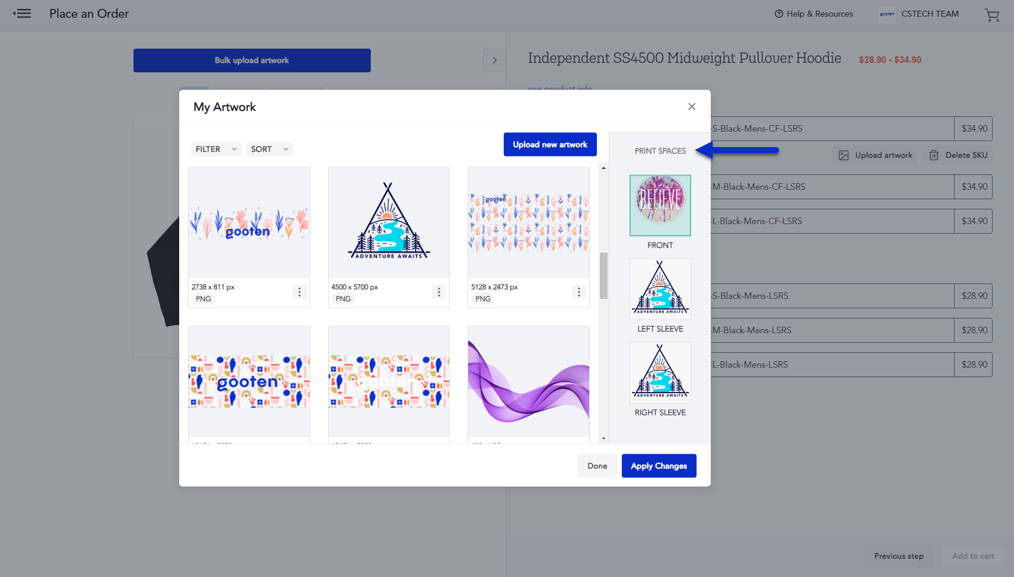Open options menu for 5128 x 2473 artwork
This screenshot has height=577, width=1014.
578,292
